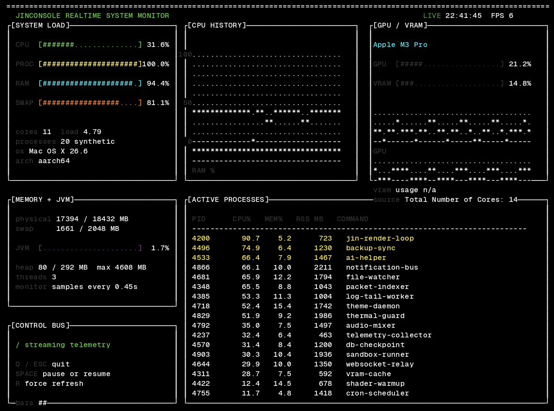Click the os Mac OS X 26.6 line

pyautogui.click(x=51, y=152)
